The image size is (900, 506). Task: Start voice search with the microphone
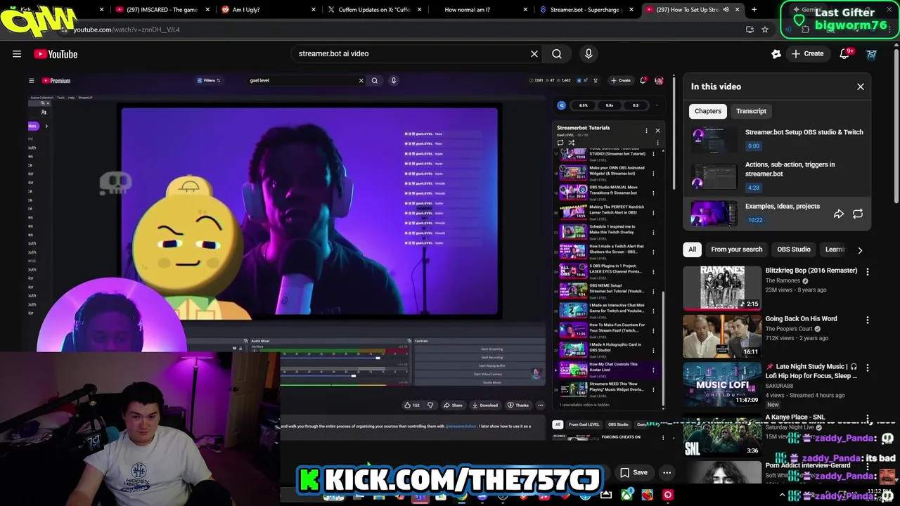pyautogui.click(x=589, y=53)
